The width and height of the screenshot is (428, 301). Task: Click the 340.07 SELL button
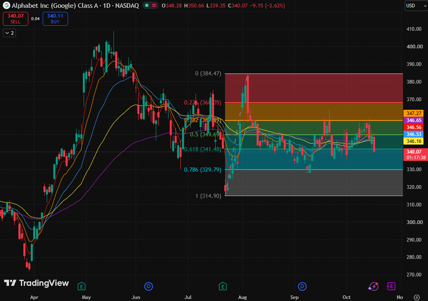point(16,18)
